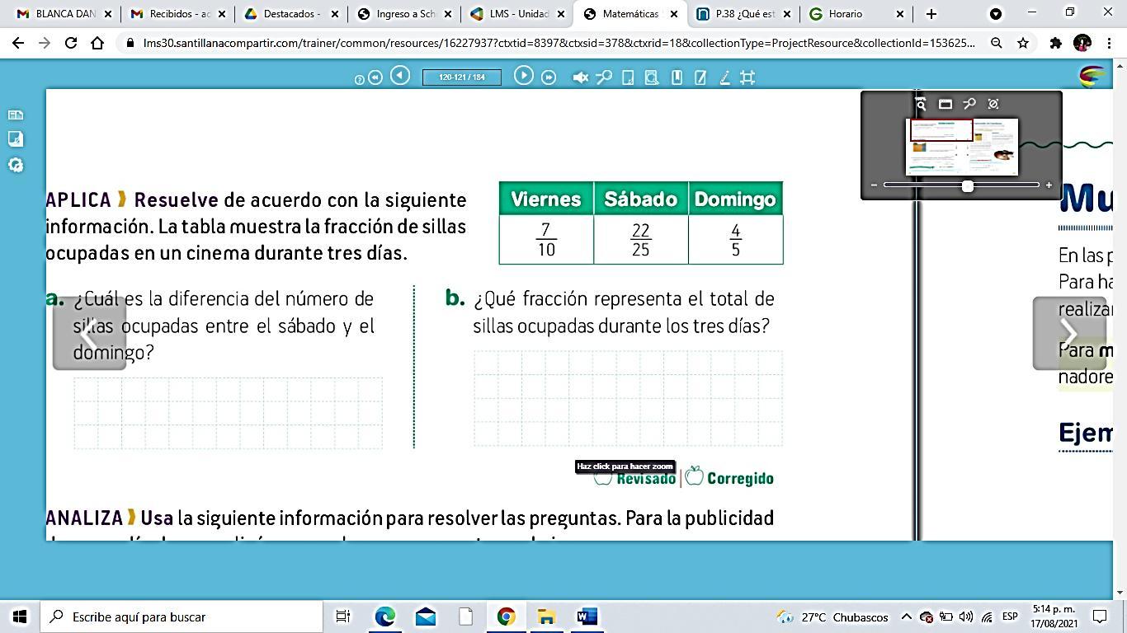Open the Chrome tab search dropdown
Viewport: 1127px width, 633px height.
click(996, 14)
